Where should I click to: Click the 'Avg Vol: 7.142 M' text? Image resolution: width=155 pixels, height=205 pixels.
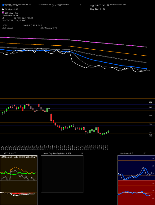pos(100,6)
